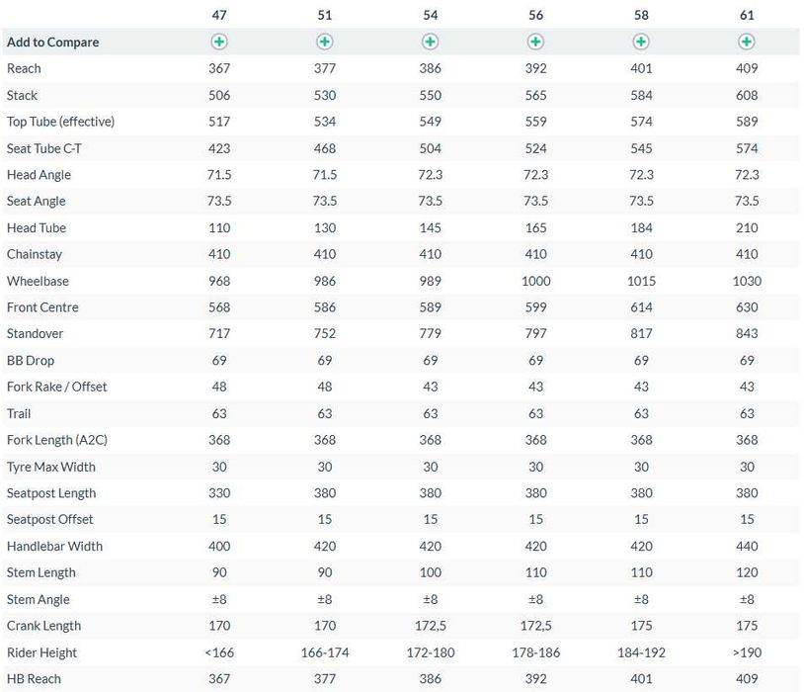Select the 47 size column header
Image resolution: width=804 pixels, height=692 pixels.
pyautogui.click(x=219, y=15)
